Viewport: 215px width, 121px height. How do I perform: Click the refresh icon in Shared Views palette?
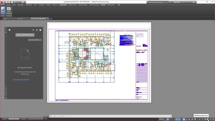click(37, 30)
